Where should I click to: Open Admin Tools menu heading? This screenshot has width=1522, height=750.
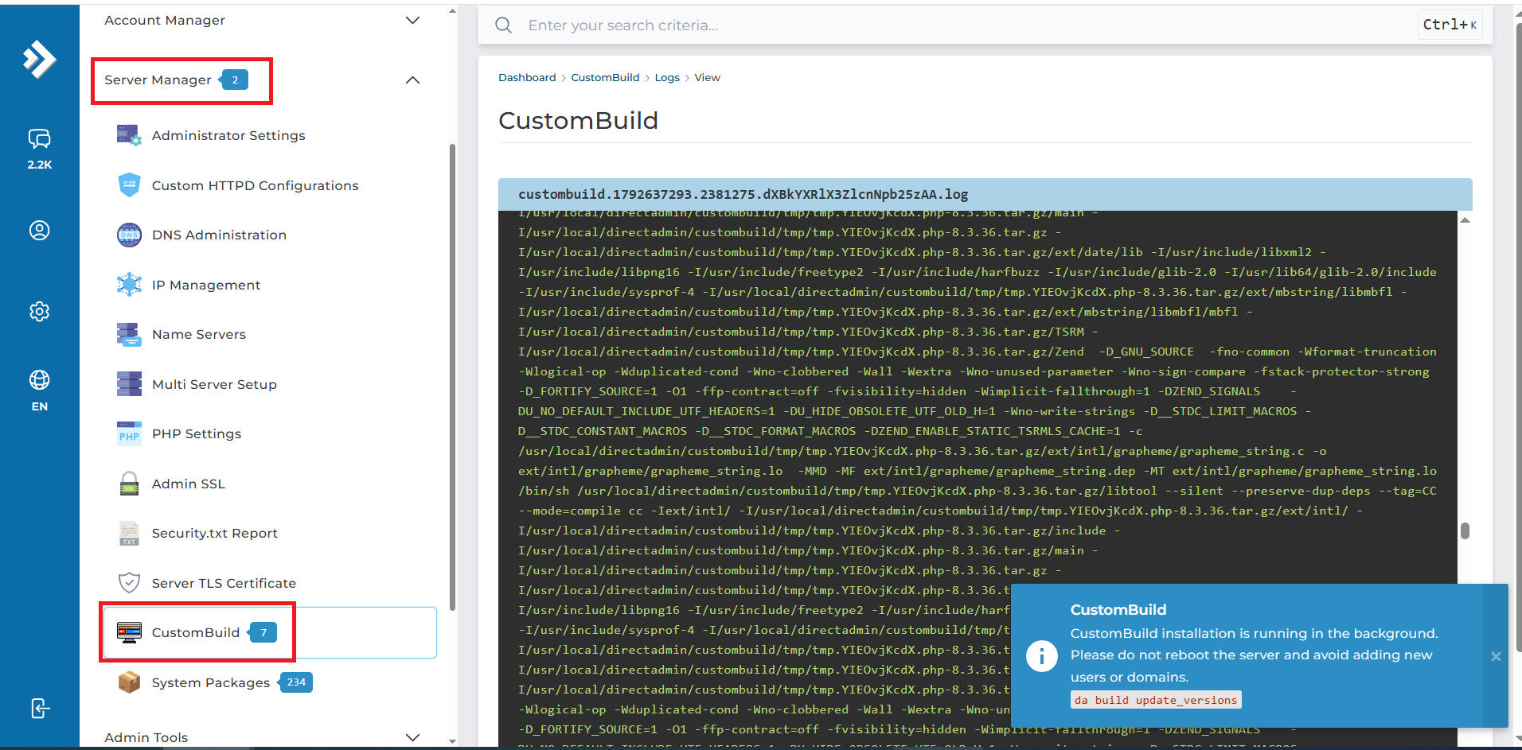pyautogui.click(x=146, y=737)
